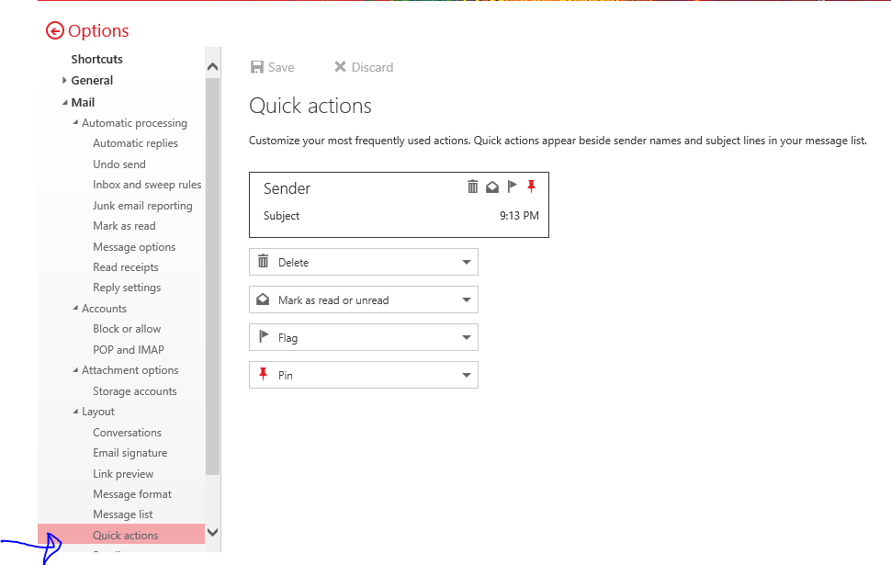
Task: Open the Flag quick action dropdown
Action: (467, 338)
